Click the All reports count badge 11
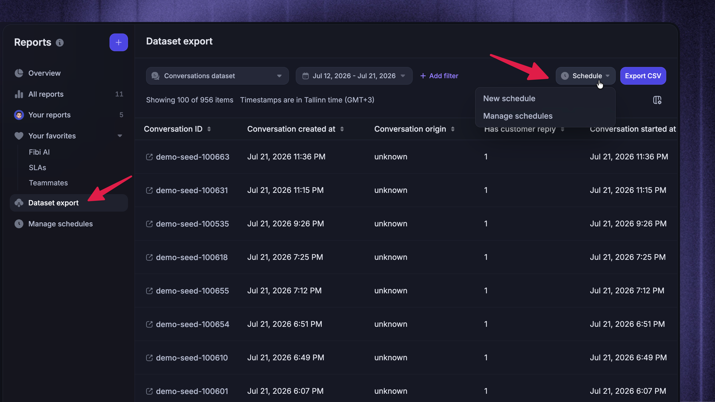The width and height of the screenshot is (715, 402). 119,94
